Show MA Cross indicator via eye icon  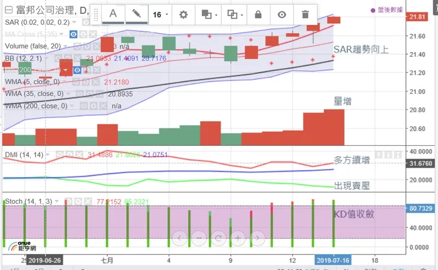[73, 34]
